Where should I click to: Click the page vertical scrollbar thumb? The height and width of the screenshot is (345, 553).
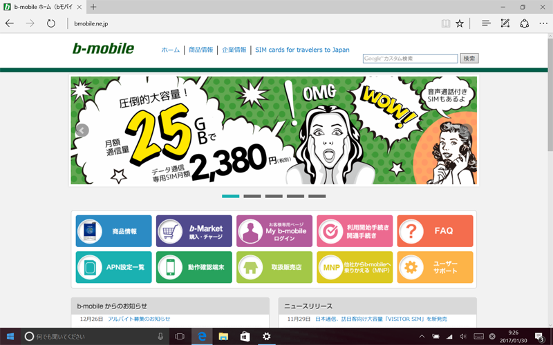coord(550,95)
